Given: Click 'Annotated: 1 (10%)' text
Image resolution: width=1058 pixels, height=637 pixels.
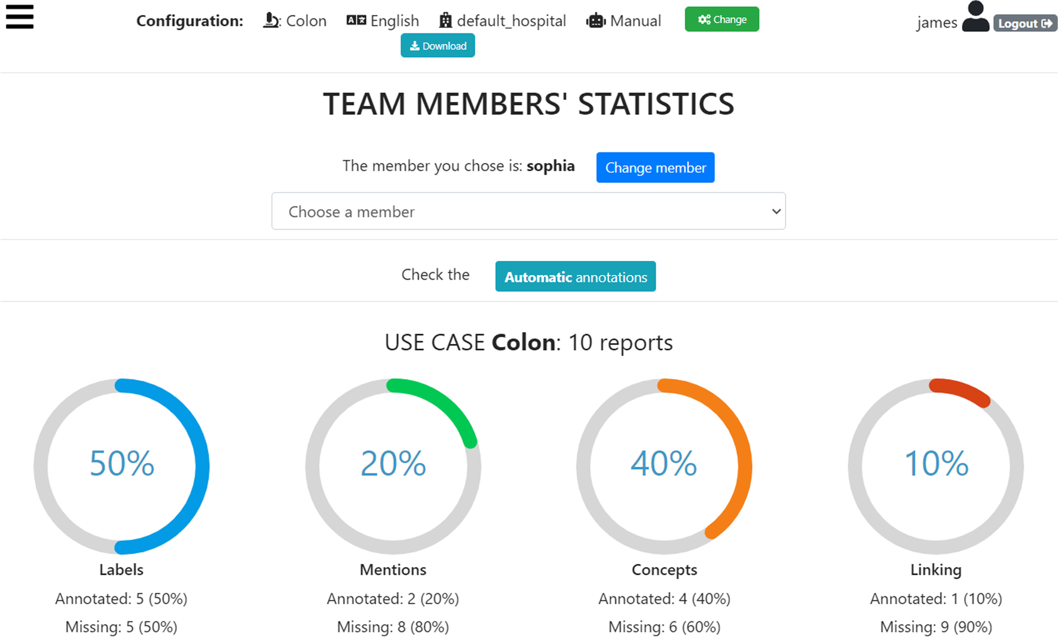Looking at the screenshot, I should click(x=935, y=599).
